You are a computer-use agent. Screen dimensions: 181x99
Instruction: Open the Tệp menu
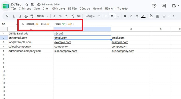[13, 9]
